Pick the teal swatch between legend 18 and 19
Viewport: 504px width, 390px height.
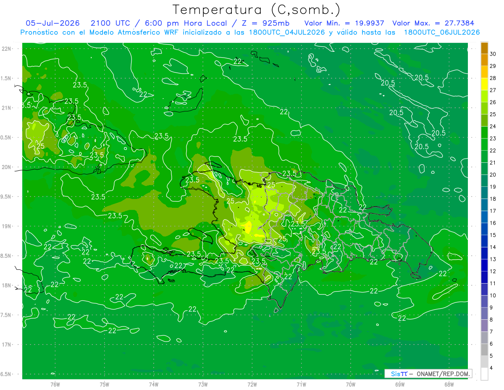pyautogui.click(x=484, y=193)
